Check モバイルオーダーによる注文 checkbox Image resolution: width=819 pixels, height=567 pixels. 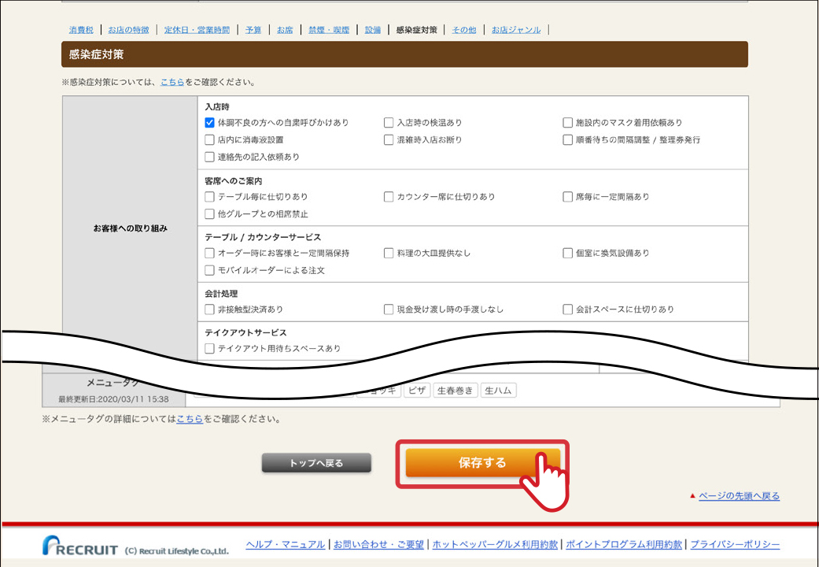[x=209, y=270]
